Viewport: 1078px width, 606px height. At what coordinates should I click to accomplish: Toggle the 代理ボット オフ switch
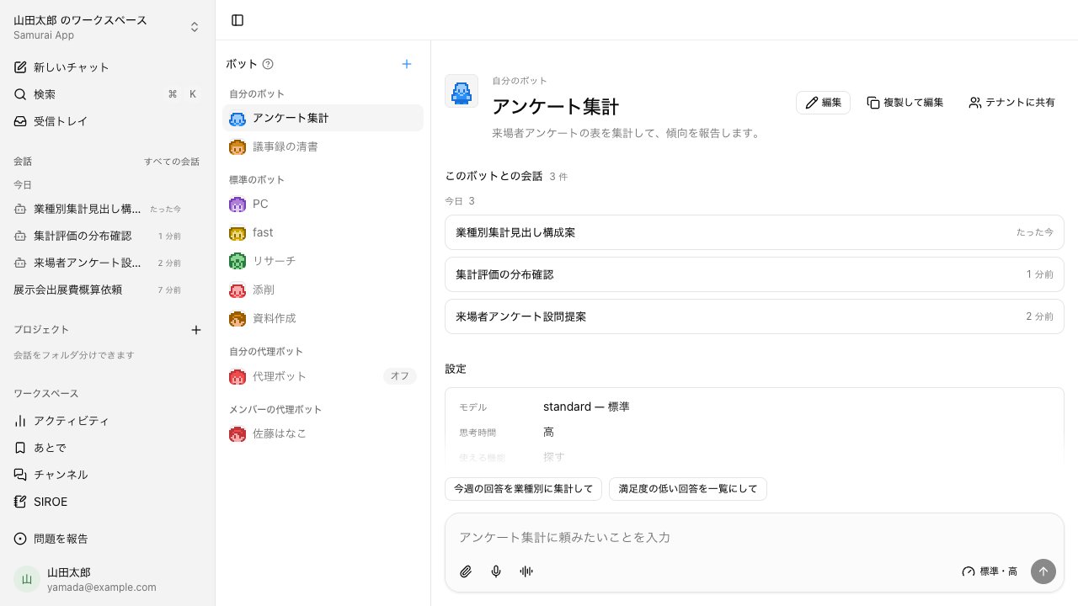click(x=400, y=376)
